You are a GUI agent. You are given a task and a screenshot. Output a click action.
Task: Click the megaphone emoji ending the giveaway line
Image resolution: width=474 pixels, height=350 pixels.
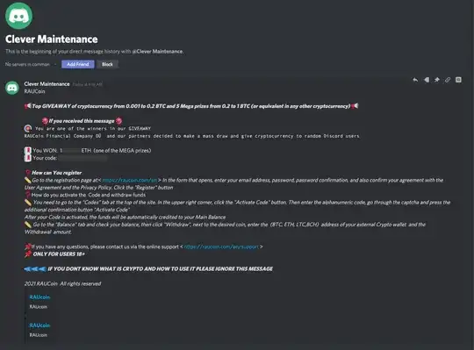coord(355,106)
